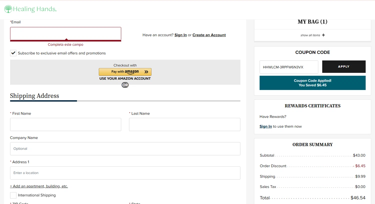
Task: Sign In to use rewards certificates
Action: [x=265, y=126]
